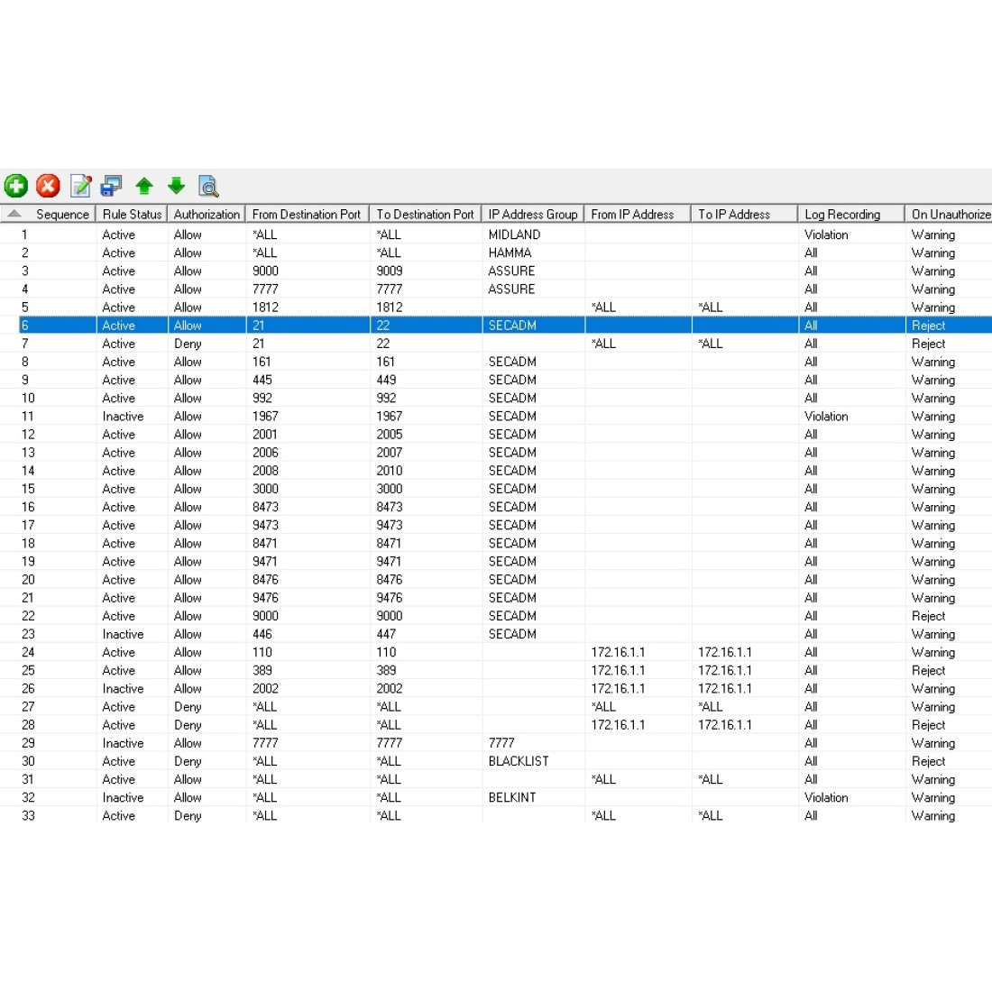Move rule up with green up arrow
Viewport: 992px width, 992px height.
point(144,186)
